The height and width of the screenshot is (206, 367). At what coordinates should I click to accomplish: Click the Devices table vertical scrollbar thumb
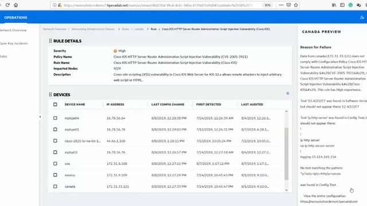pos(286,154)
